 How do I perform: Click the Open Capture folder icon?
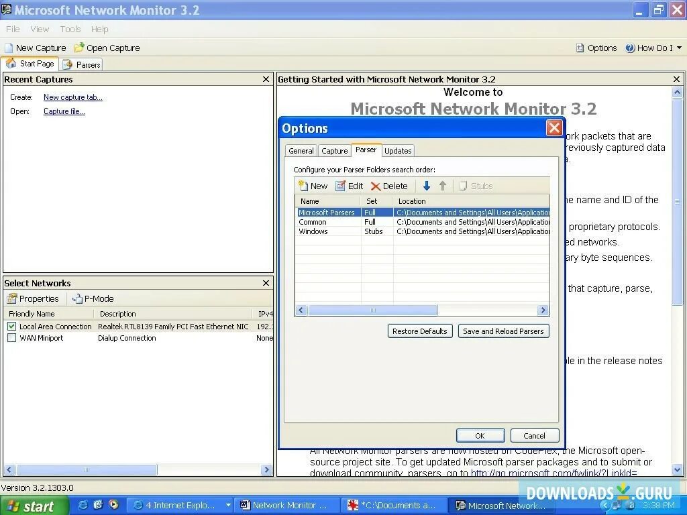(79, 48)
